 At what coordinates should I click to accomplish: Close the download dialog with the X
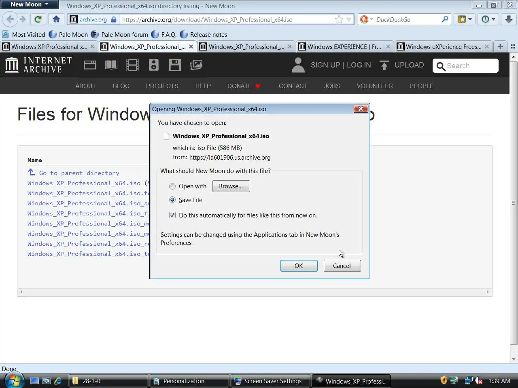coord(361,109)
